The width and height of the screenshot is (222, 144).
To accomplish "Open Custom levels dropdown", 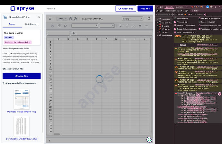I will point(163,14).
